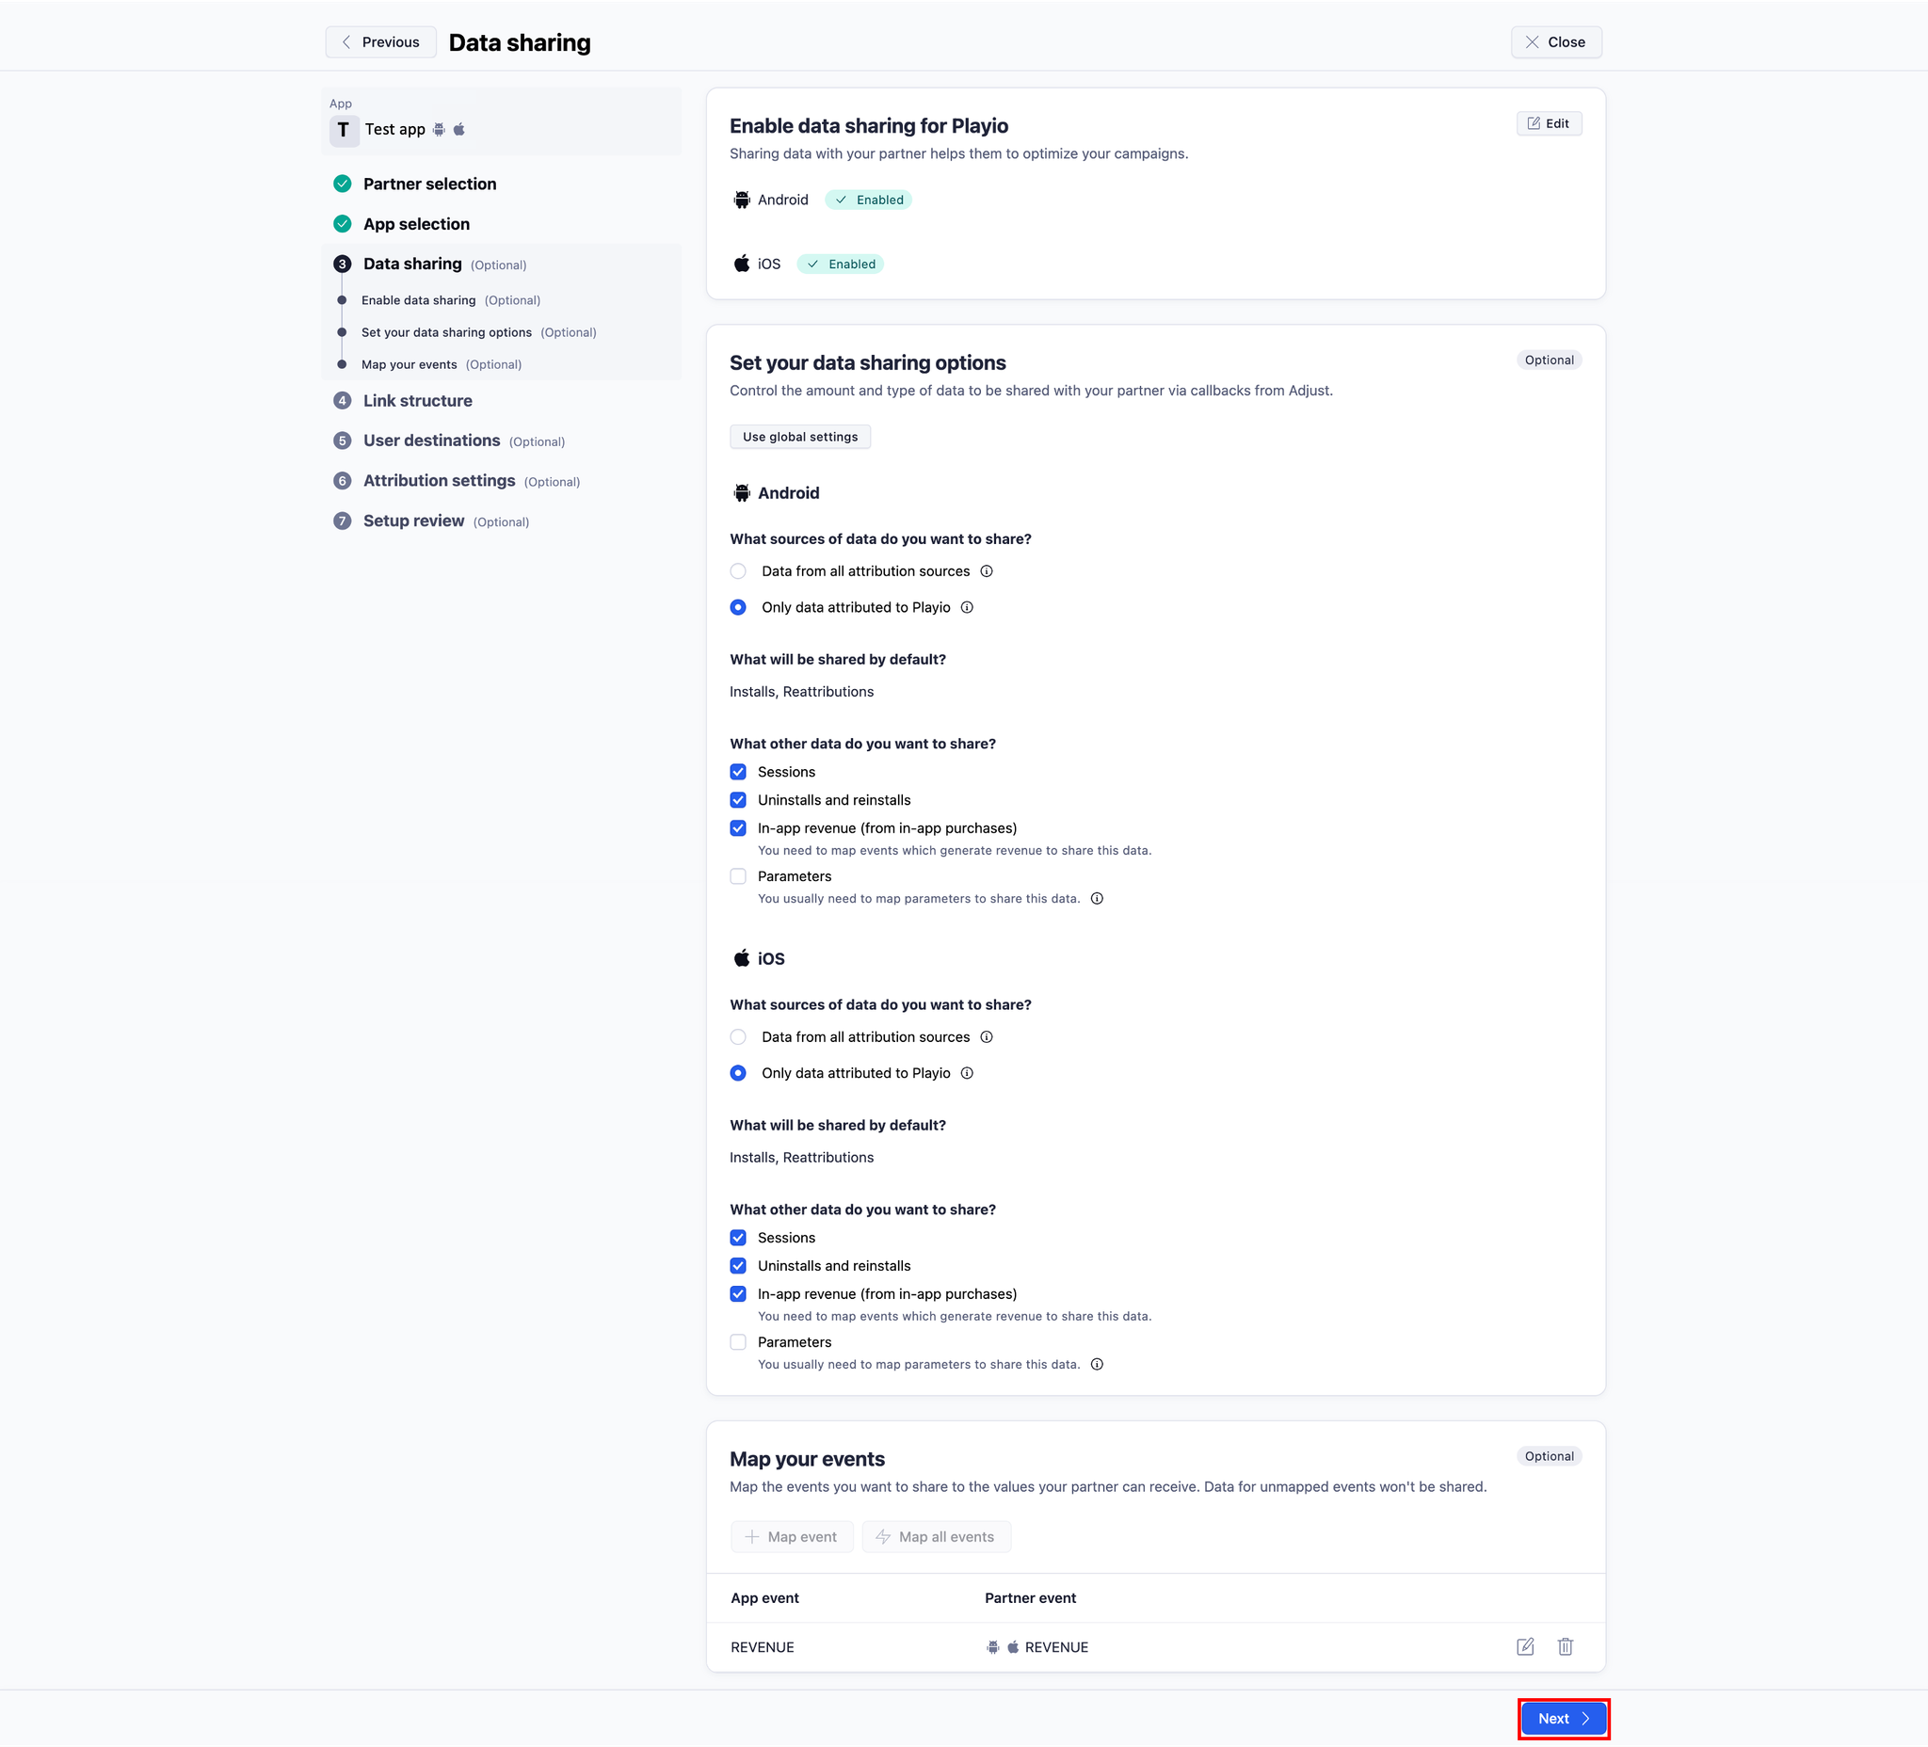
Task: Click info icon next to Android Parameters hint
Action: 1097,898
